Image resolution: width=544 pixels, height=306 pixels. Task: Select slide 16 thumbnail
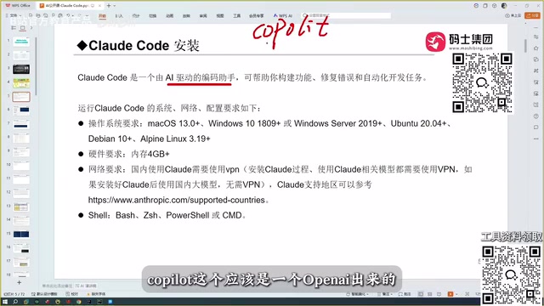(21, 248)
